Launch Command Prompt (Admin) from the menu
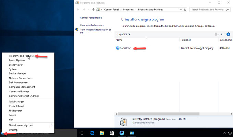Image resolution: width=233 pixels, height=137 pixels. (x=24, y=96)
